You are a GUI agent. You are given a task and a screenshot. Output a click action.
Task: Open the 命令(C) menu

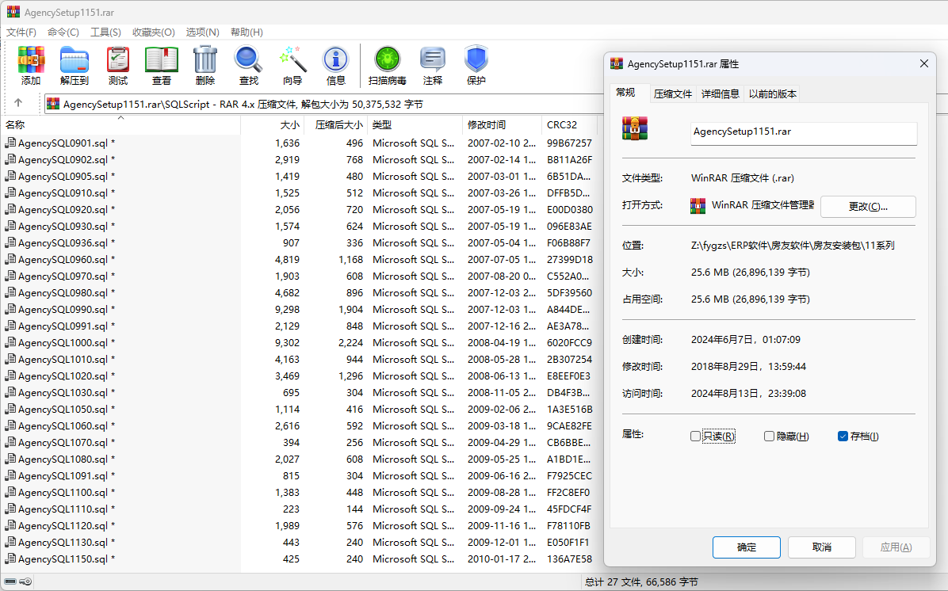(63, 32)
